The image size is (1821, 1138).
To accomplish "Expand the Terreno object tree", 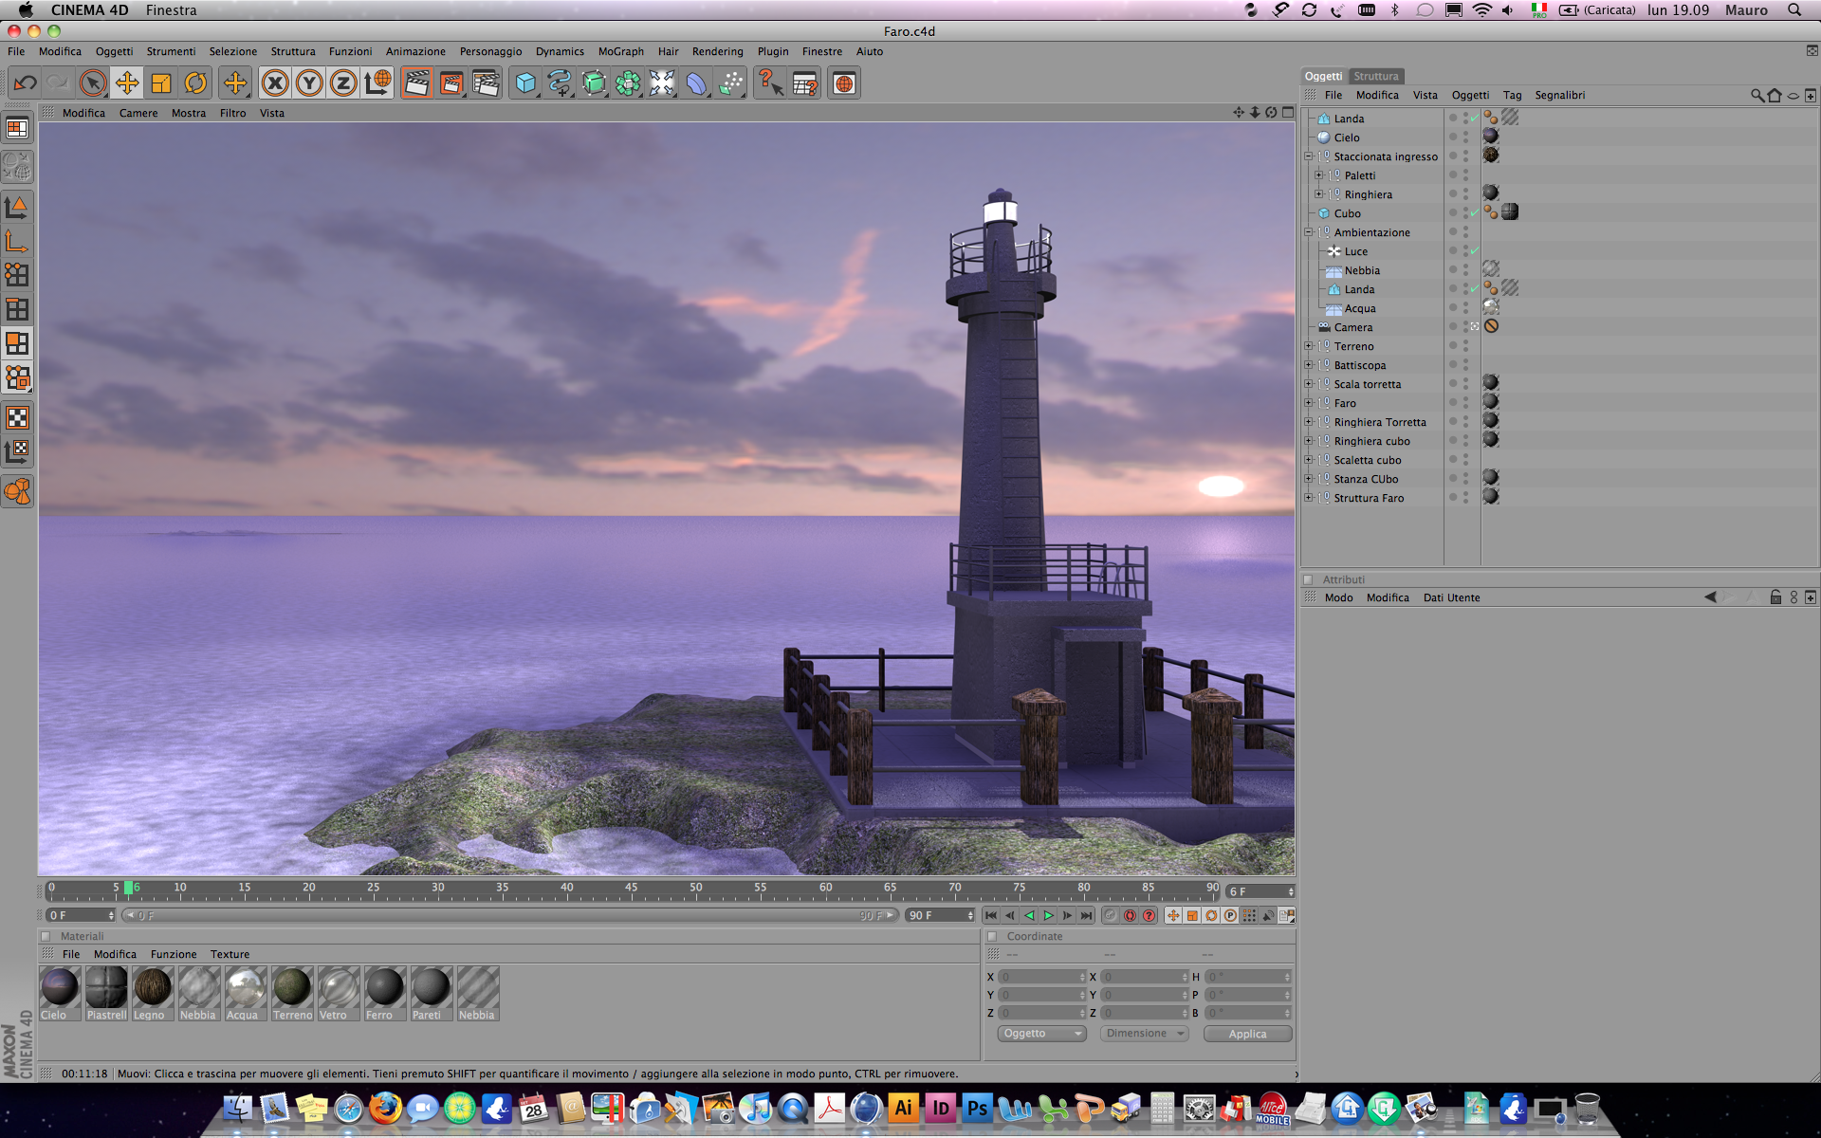I will click(1309, 346).
